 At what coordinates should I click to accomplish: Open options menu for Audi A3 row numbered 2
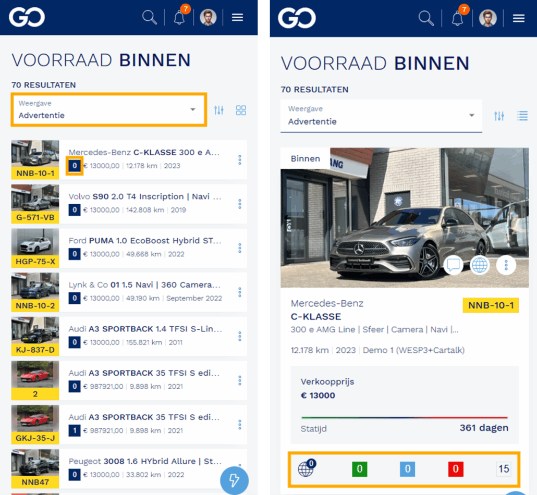240,381
